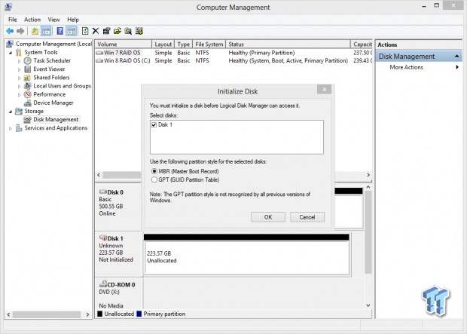467x334 pixels.
Task: Expand the Task Scheduler node arrow
Action: point(20,61)
